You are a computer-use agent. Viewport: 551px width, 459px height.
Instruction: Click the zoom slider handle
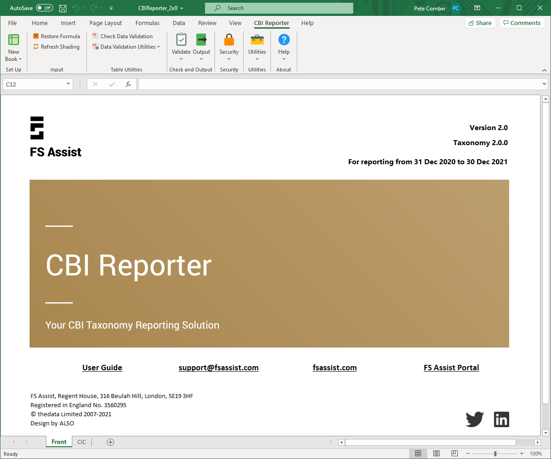(x=495, y=454)
